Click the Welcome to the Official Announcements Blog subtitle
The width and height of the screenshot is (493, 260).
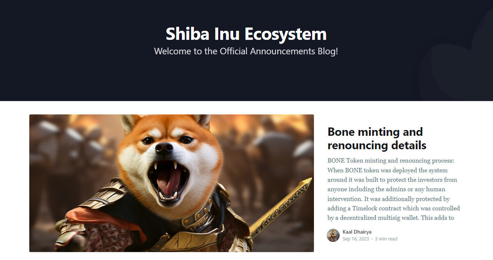coord(246,51)
